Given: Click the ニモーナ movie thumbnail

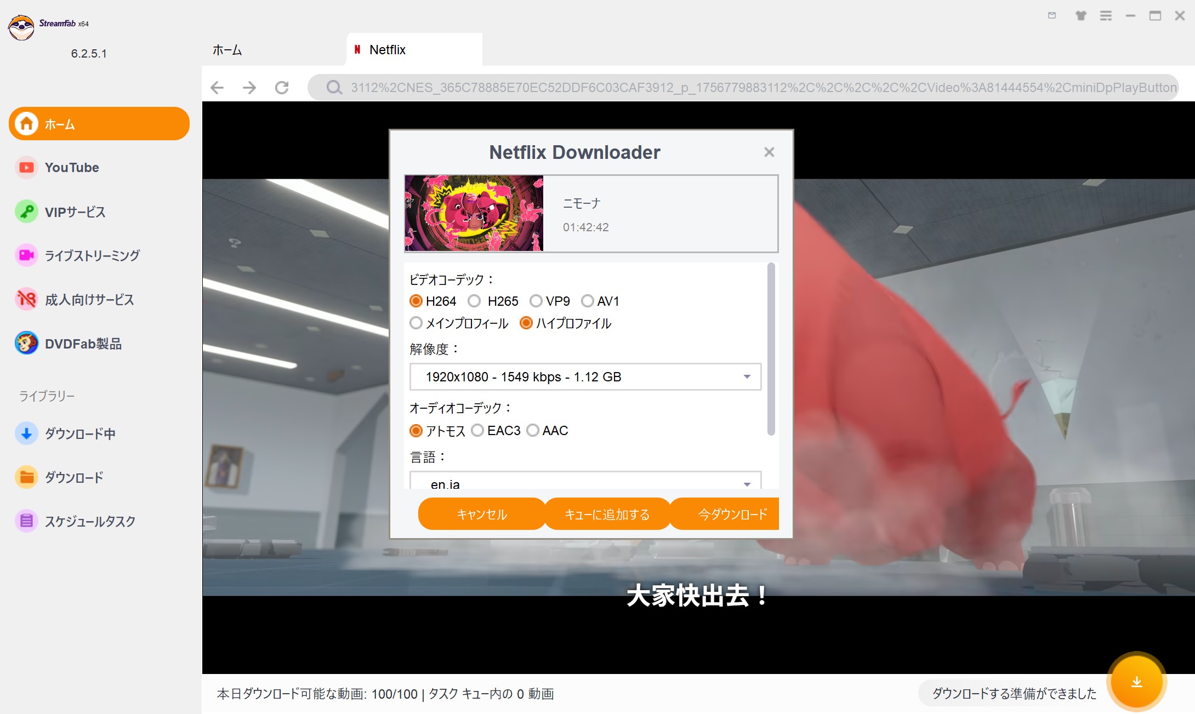Looking at the screenshot, I should pyautogui.click(x=474, y=213).
